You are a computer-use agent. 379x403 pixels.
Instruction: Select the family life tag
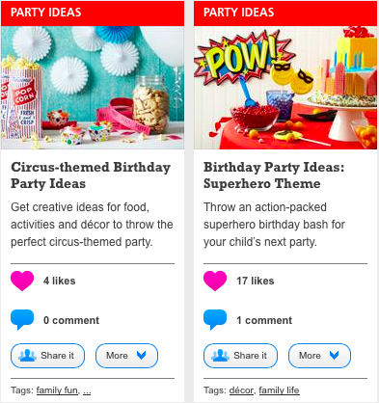(x=279, y=390)
